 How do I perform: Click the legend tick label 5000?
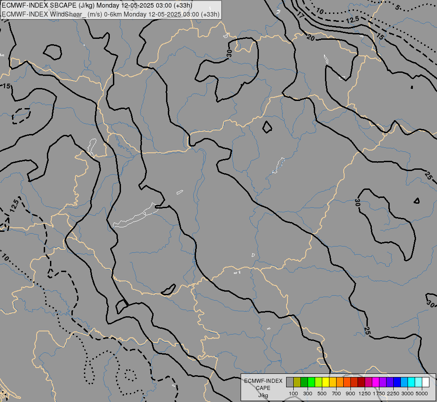pyautogui.click(x=422, y=394)
